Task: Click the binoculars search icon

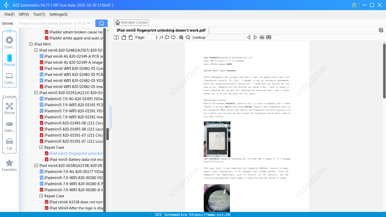Action: [x=269, y=37]
